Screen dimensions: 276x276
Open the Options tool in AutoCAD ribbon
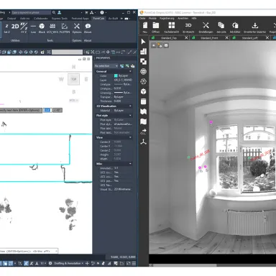[77, 28]
